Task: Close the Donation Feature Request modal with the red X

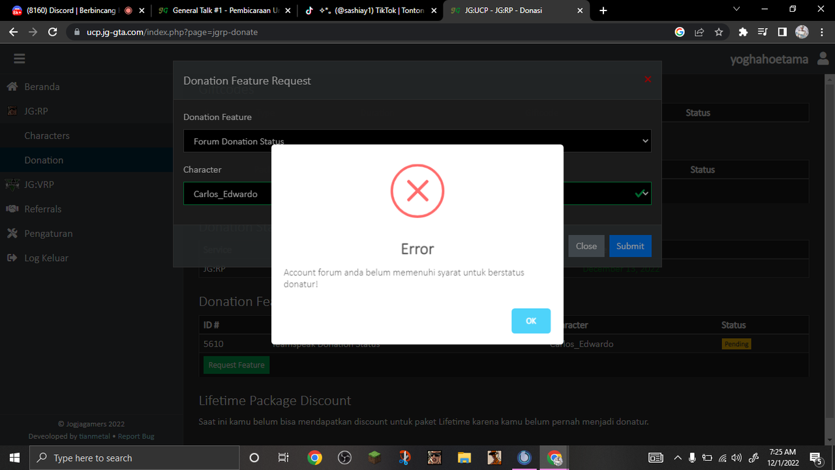Action: tap(648, 80)
